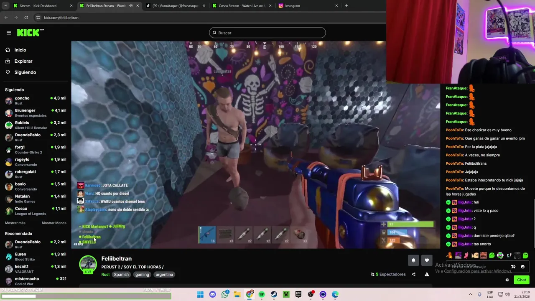Mute the Feliibeltran Stream tab audio
The width and height of the screenshot is (535, 301).
click(131, 6)
